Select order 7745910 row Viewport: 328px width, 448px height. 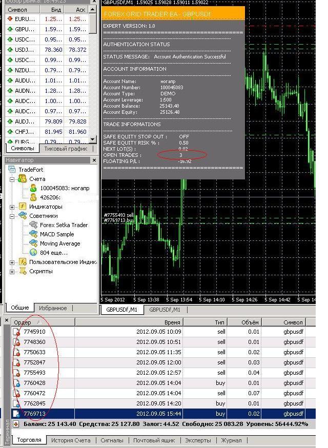click(163, 332)
